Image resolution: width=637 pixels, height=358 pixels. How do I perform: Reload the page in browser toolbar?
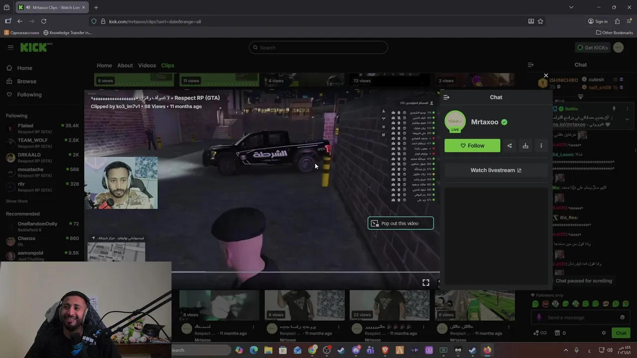(x=44, y=21)
